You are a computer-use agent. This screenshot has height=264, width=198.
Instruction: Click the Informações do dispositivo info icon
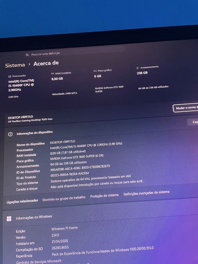click(x=10, y=134)
